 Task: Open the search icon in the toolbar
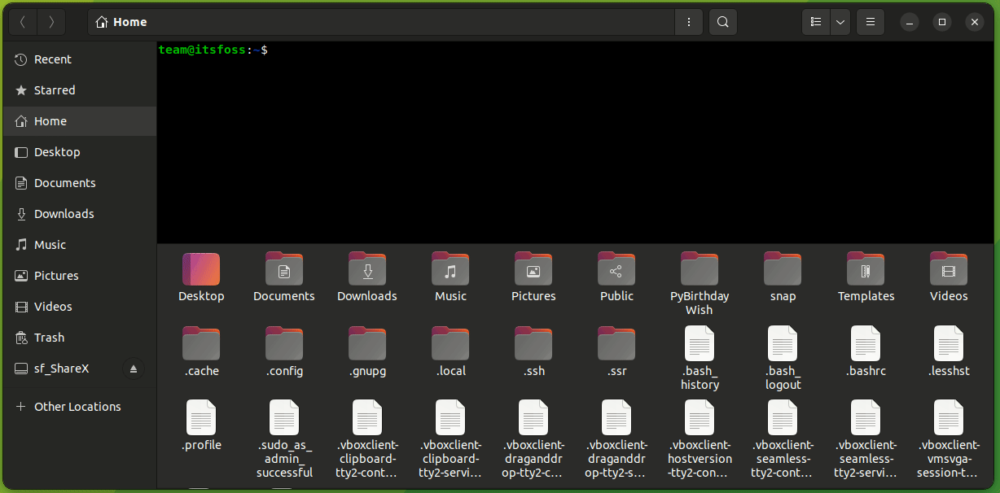click(x=722, y=22)
